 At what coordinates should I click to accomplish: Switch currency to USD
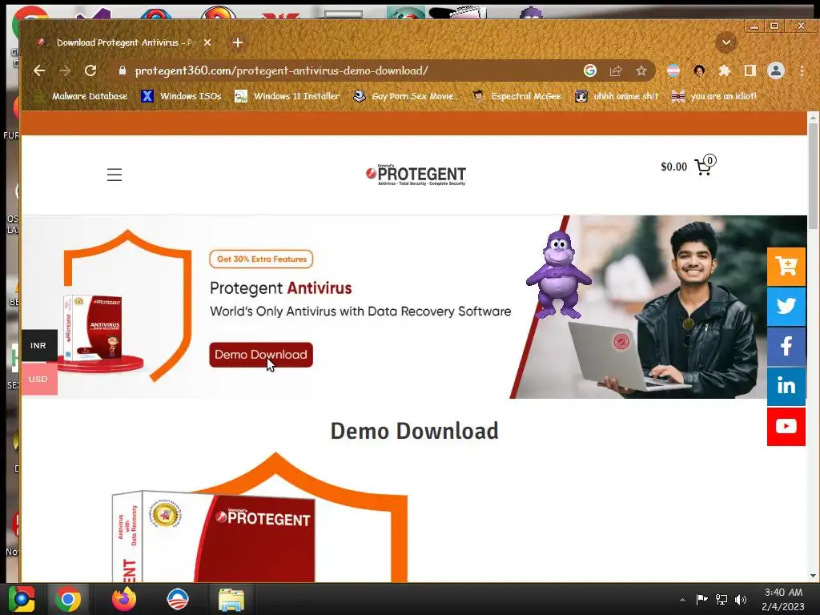[38, 379]
